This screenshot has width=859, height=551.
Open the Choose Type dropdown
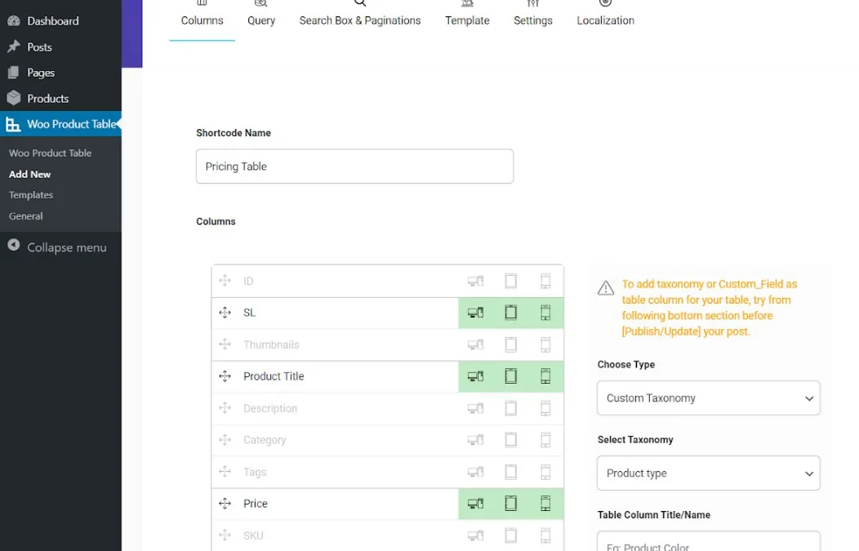(707, 398)
